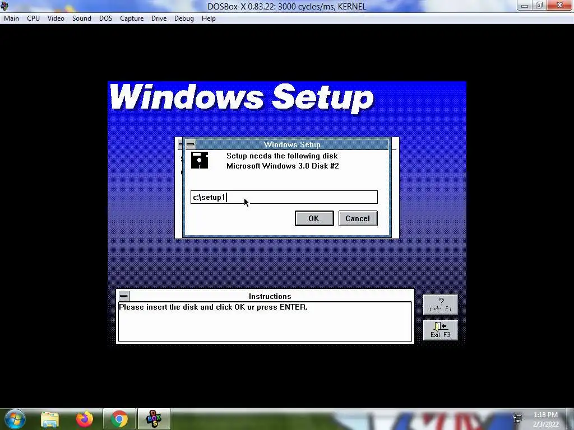Cancel the disk prompt dialog
This screenshot has width=574, height=430.
tap(358, 218)
